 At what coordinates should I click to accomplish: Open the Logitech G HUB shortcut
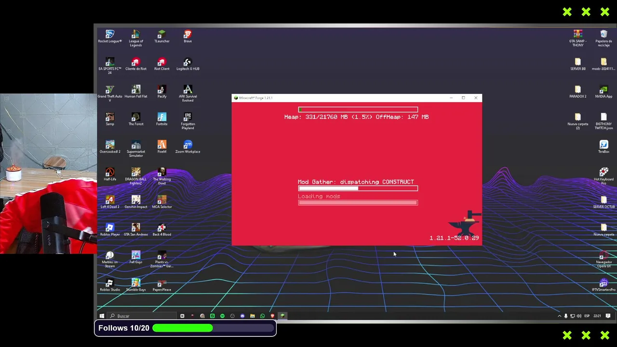coord(188,64)
